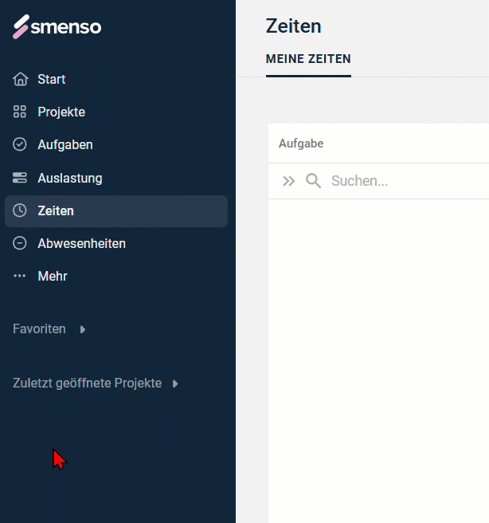The height and width of the screenshot is (523, 489).
Task: Click the Aufgaben checkmark icon
Action: click(x=20, y=144)
